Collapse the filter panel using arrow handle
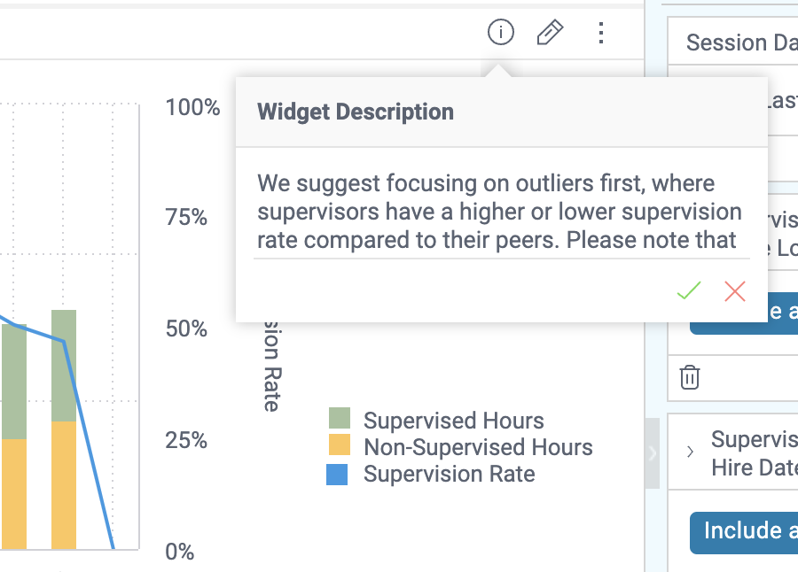Image resolution: width=798 pixels, height=572 pixels. pos(653,453)
